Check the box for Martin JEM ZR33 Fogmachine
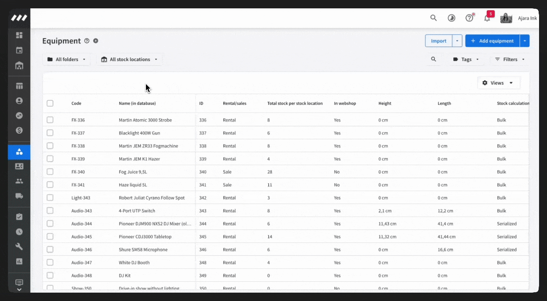This screenshot has width=547, height=301. pyautogui.click(x=50, y=146)
